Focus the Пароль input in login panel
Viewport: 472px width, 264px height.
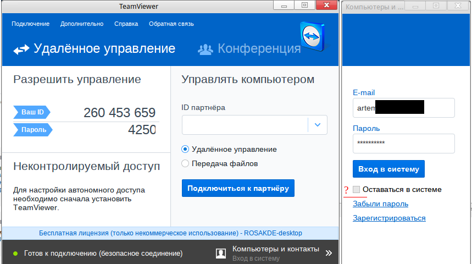click(404, 144)
